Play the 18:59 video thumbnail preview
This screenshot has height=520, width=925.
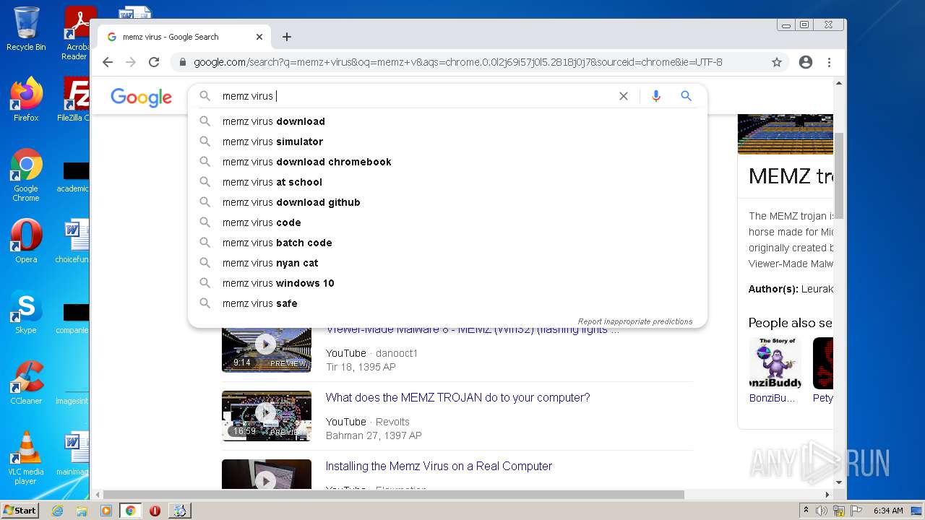267,415
